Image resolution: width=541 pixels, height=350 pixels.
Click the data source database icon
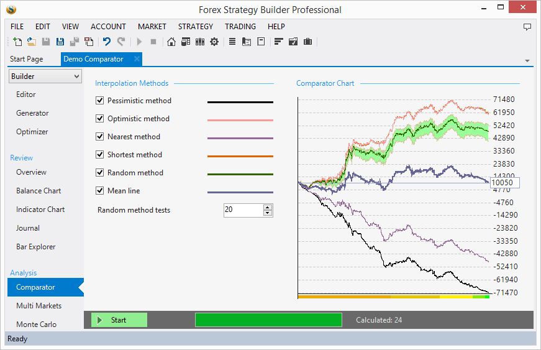[186, 42]
